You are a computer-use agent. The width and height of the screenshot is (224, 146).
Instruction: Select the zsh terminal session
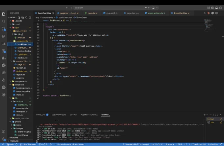(x=215, y=122)
